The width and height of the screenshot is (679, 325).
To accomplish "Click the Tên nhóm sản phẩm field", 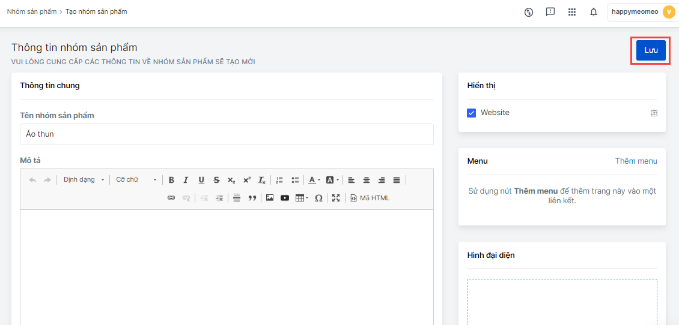I will pyautogui.click(x=227, y=134).
